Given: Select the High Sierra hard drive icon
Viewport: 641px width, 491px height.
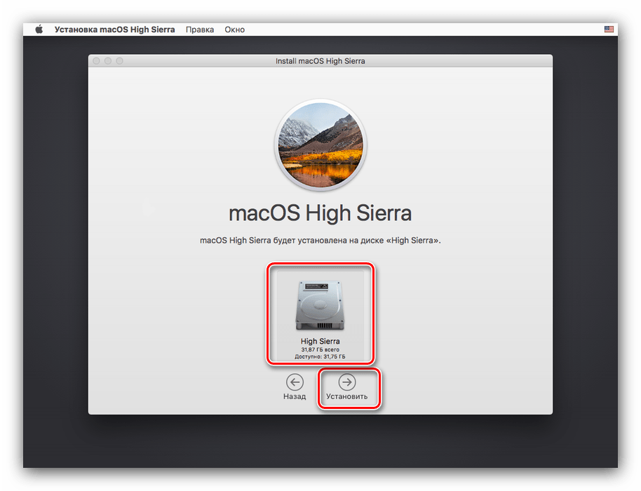Looking at the screenshot, I should (320, 305).
